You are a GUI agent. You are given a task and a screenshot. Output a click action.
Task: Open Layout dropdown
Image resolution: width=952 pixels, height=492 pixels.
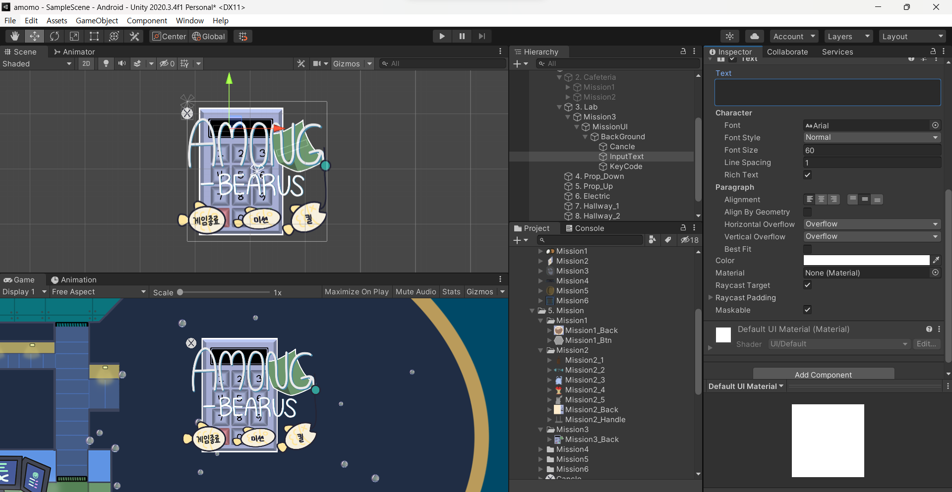pos(912,36)
